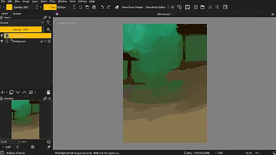
Task: Hide the Background layer with eye icon
Action: pos(2,41)
